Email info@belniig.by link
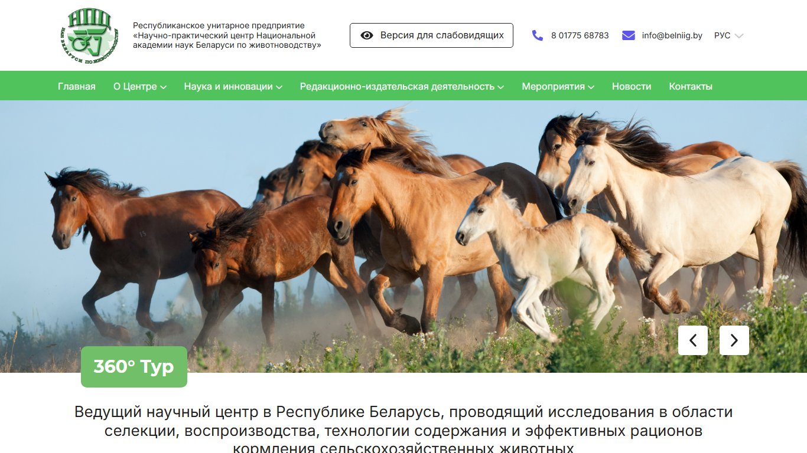The image size is (807, 453). [672, 35]
